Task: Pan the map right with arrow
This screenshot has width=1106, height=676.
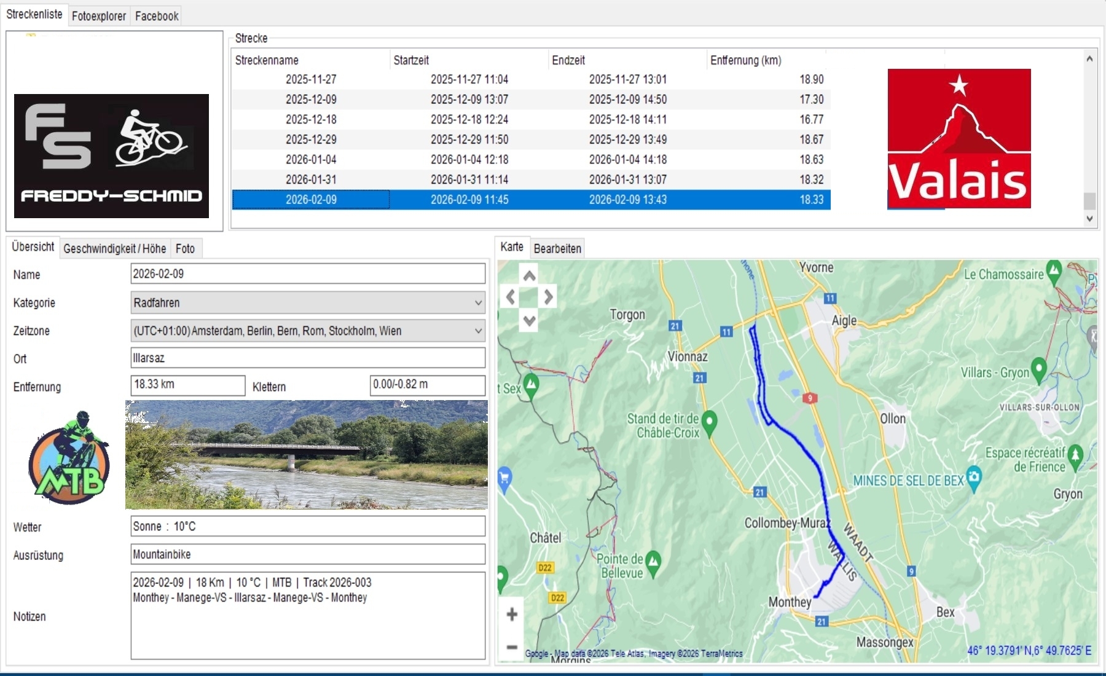Action: point(548,297)
